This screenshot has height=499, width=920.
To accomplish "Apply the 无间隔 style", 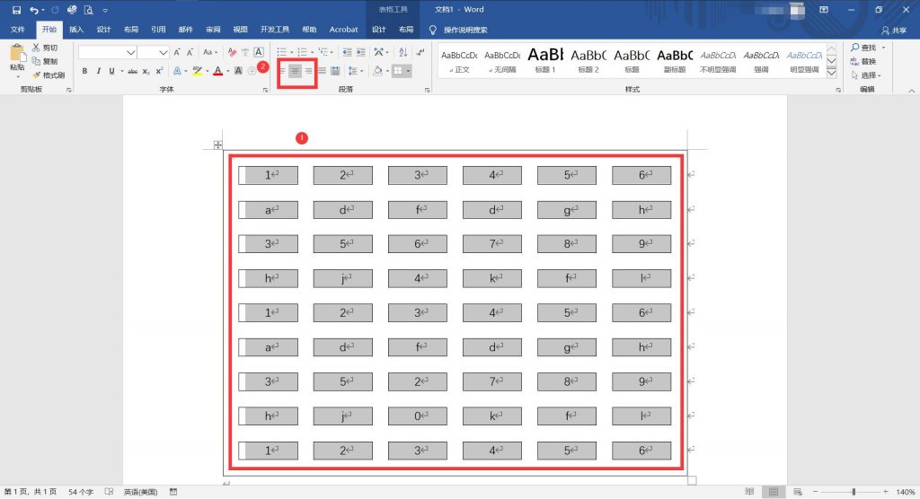I will (x=502, y=60).
